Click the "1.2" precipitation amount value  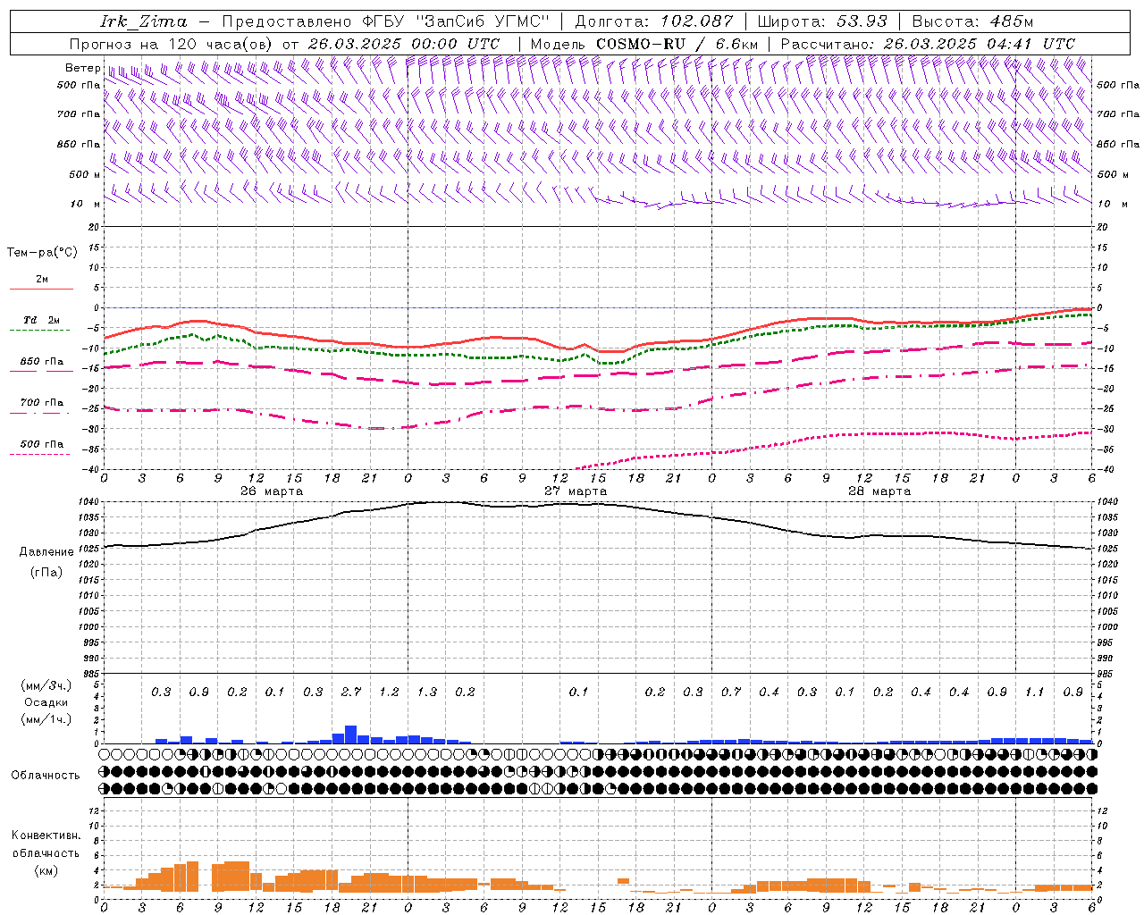pyautogui.click(x=389, y=693)
